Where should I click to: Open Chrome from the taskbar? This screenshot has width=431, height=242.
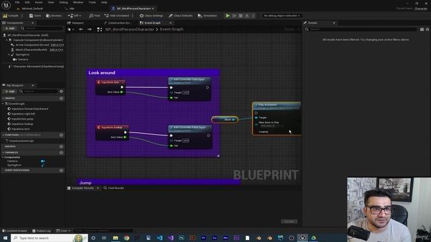point(127,238)
